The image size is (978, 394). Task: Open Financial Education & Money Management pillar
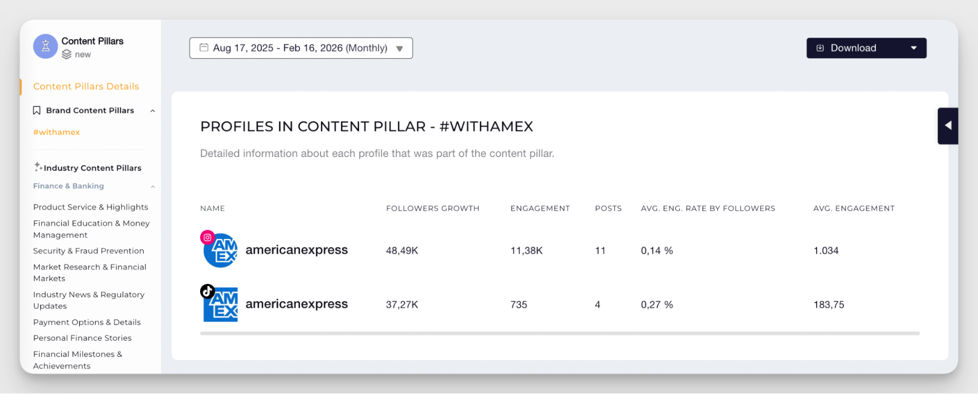pyautogui.click(x=91, y=229)
